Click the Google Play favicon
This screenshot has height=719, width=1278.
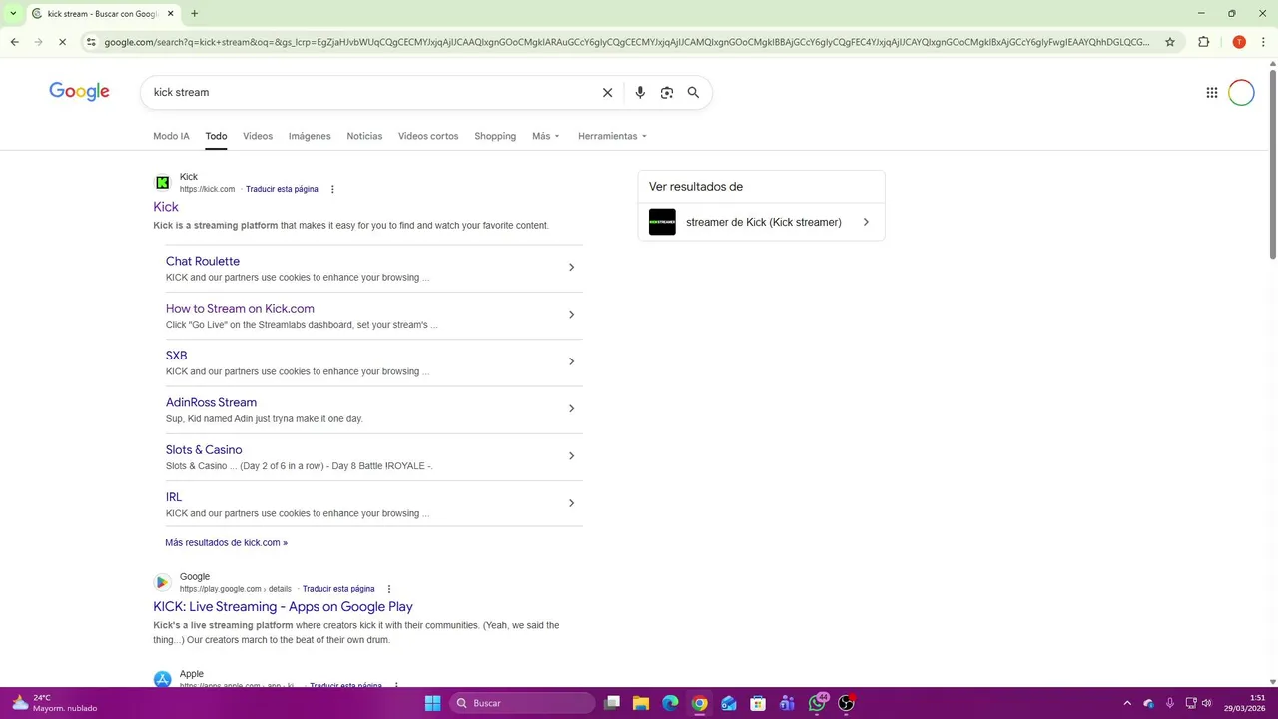tap(162, 583)
